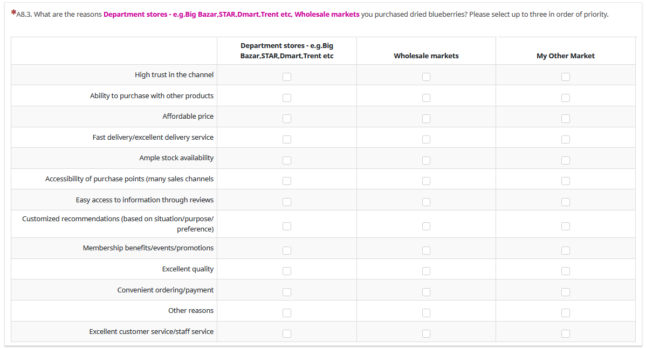Tick Affordable price for My Other Market

click(565, 118)
